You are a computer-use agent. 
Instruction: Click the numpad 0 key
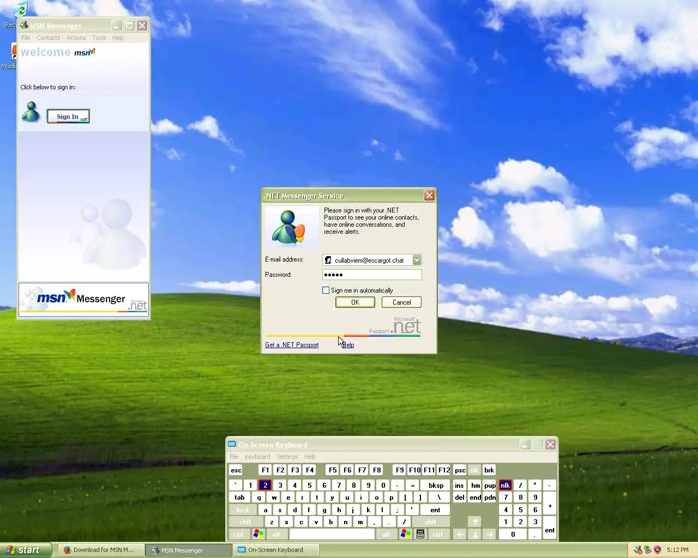click(x=513, y=535)
